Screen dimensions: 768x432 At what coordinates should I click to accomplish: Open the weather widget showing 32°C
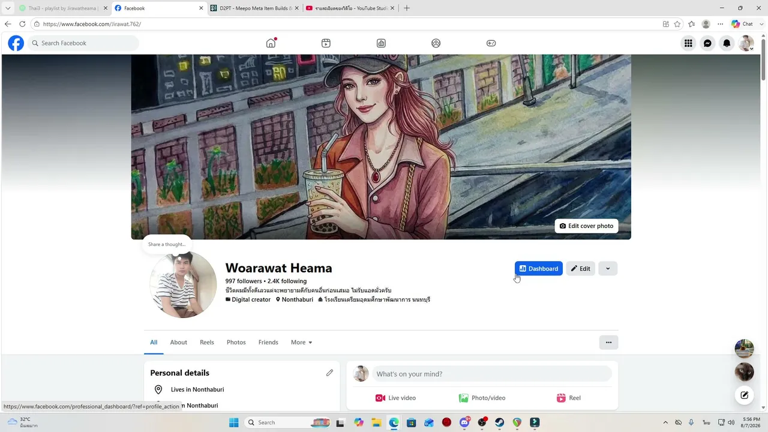(x=22, y=422)
